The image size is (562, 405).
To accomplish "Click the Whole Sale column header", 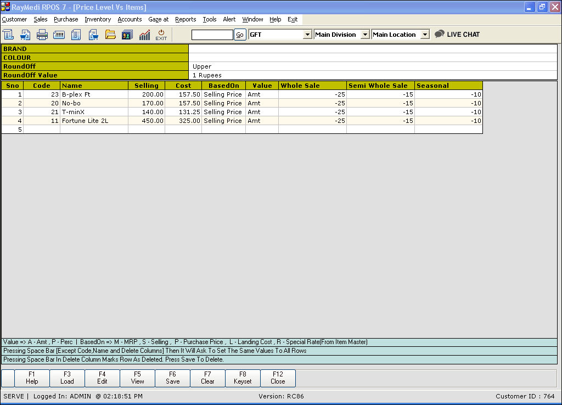I will 312,86.
